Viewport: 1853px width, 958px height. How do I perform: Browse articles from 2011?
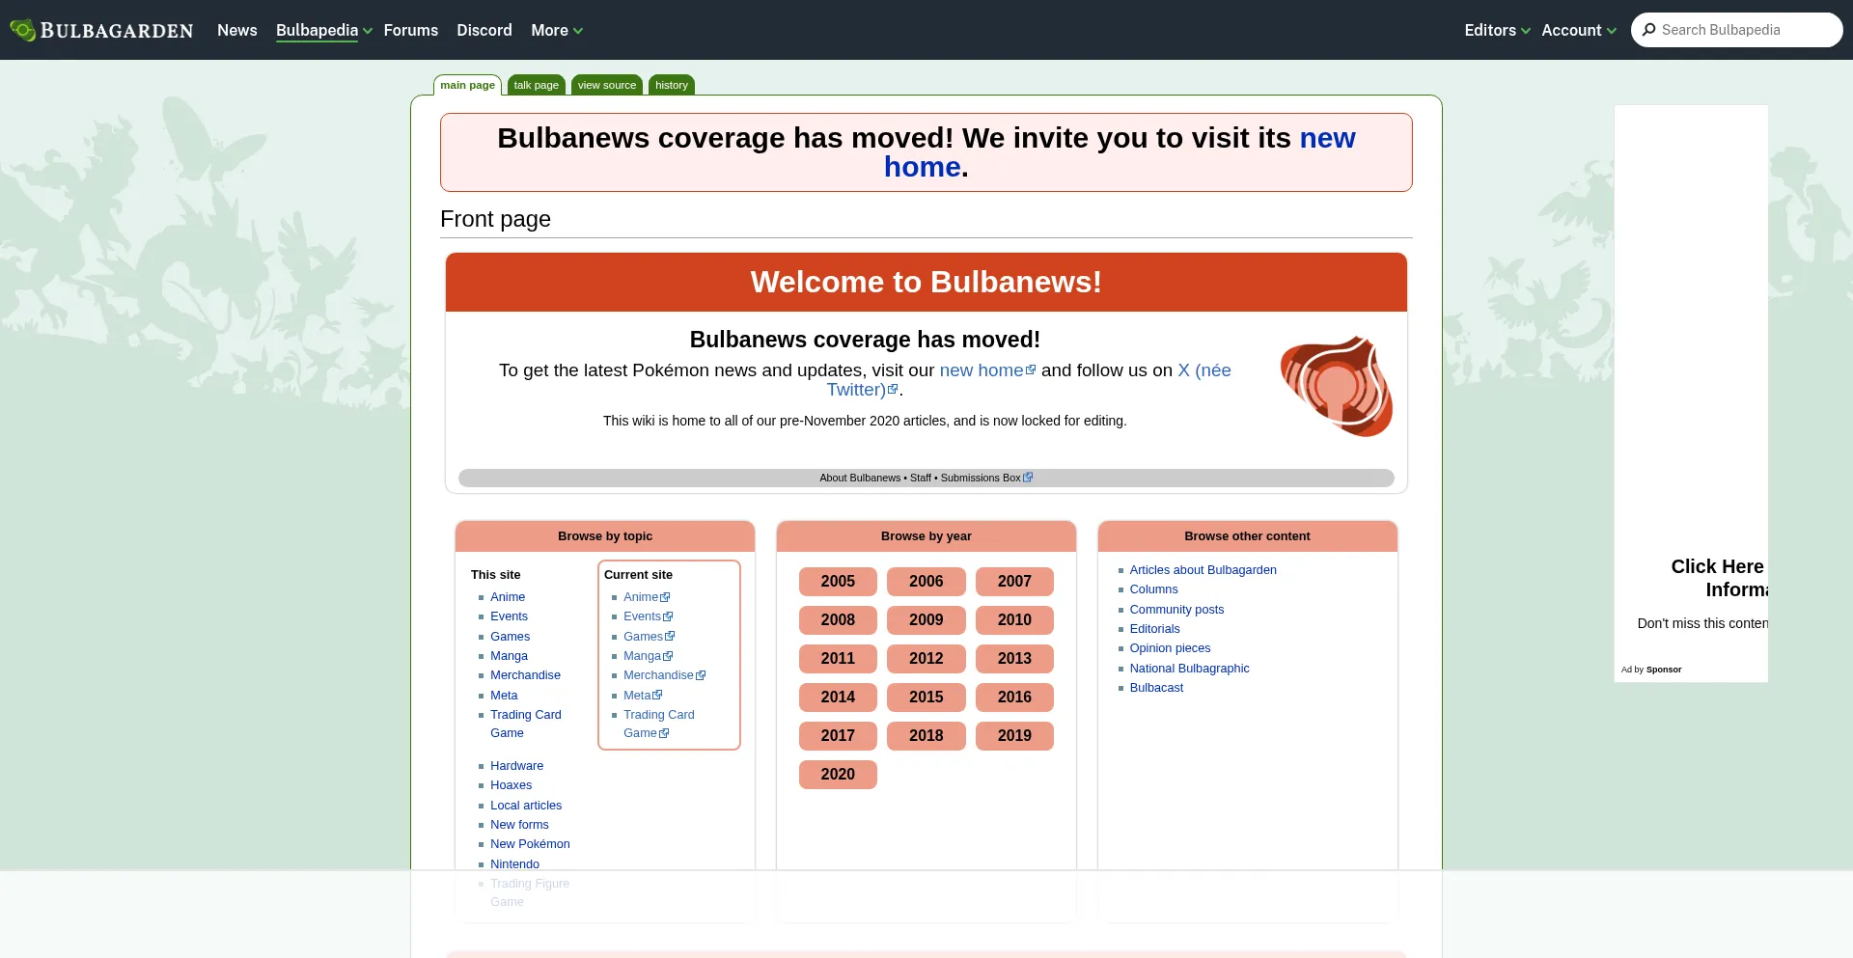838,659
